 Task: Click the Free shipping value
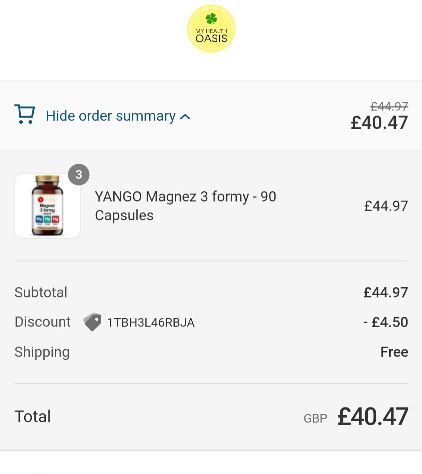click(394, 352)
